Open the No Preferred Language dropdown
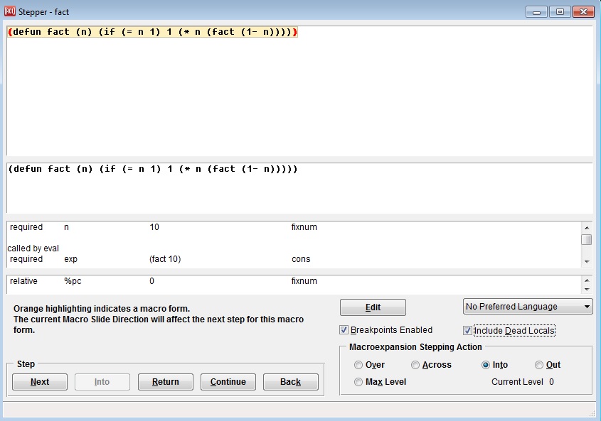The width and height of the screenshot is (601, 421). (528, 307)
